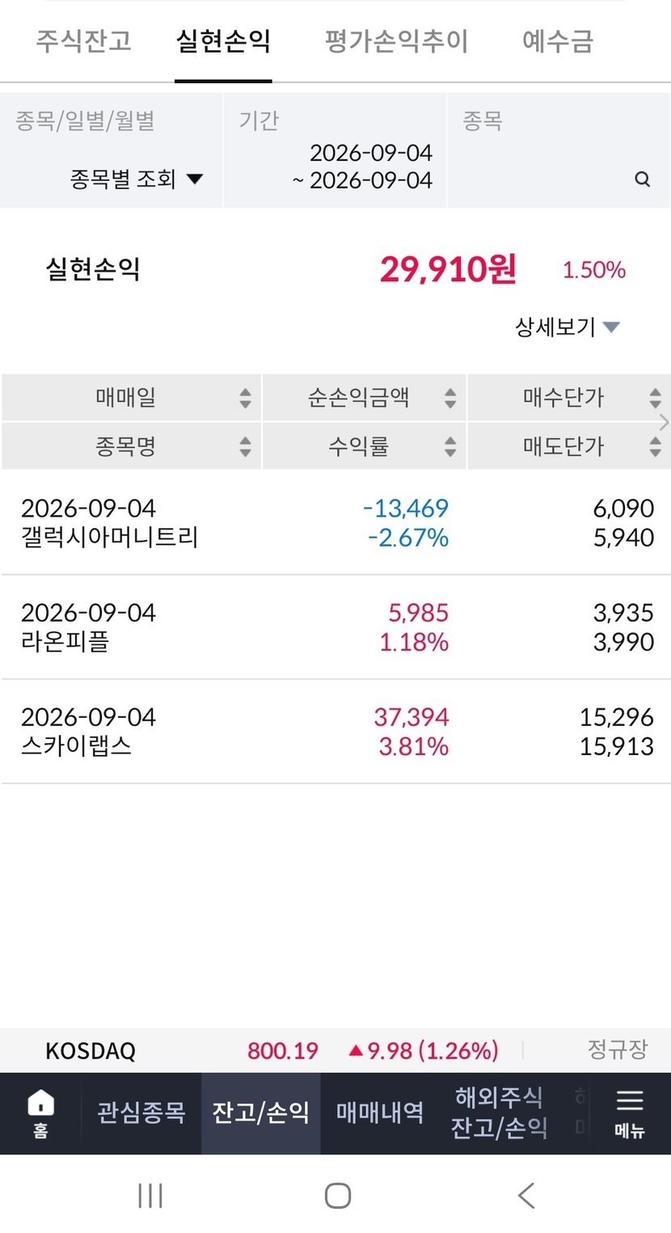Tap Android back navigation arrow
The height and width of the screenshot is (1233, 671).
tap(526, 1195)
